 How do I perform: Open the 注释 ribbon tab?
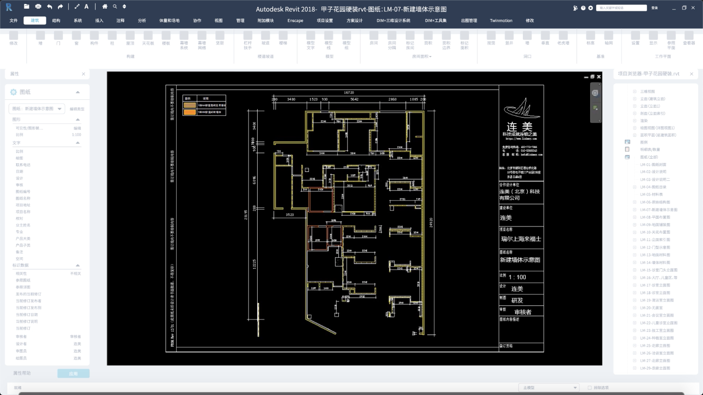click(x=121, y=20)
